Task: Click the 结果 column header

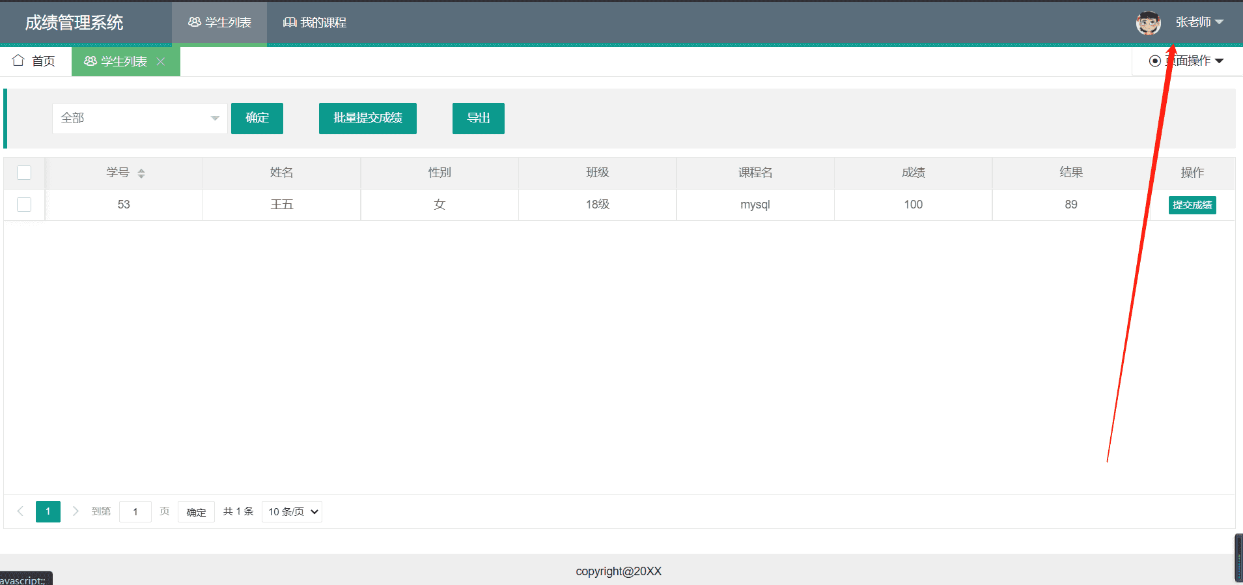Action: [1071, 173]
